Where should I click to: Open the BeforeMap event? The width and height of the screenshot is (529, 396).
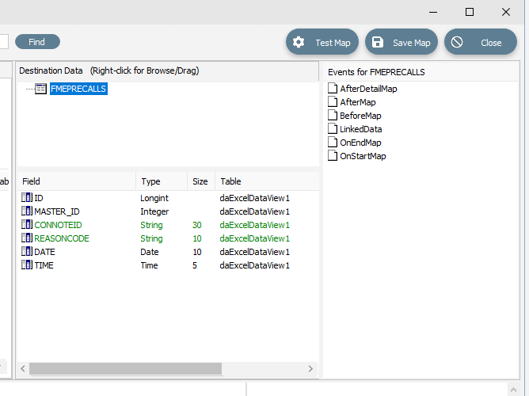point(360,116)
